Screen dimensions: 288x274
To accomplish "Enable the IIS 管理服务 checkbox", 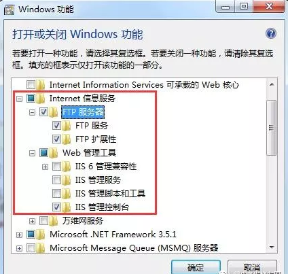I will coord(56,180).
